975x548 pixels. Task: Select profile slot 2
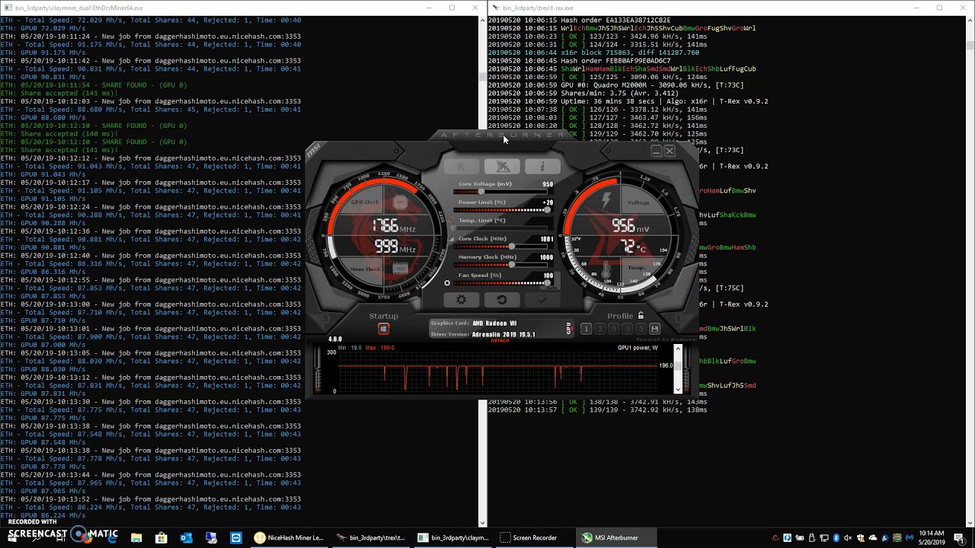599,329
